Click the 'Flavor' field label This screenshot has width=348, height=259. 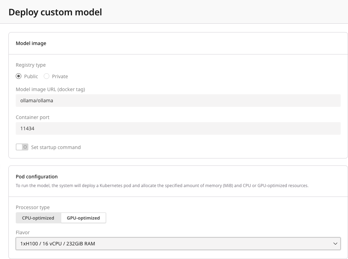click(23, 232)
